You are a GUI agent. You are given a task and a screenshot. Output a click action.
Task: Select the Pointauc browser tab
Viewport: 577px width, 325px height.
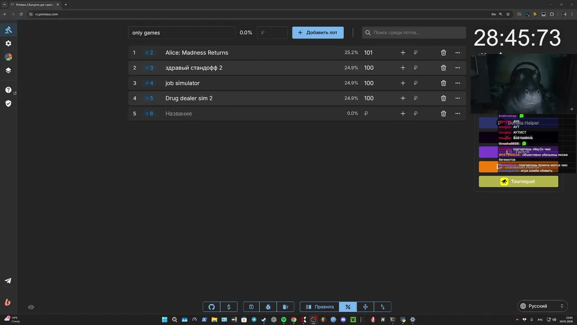pyautogui.click(x=35, y=5)
